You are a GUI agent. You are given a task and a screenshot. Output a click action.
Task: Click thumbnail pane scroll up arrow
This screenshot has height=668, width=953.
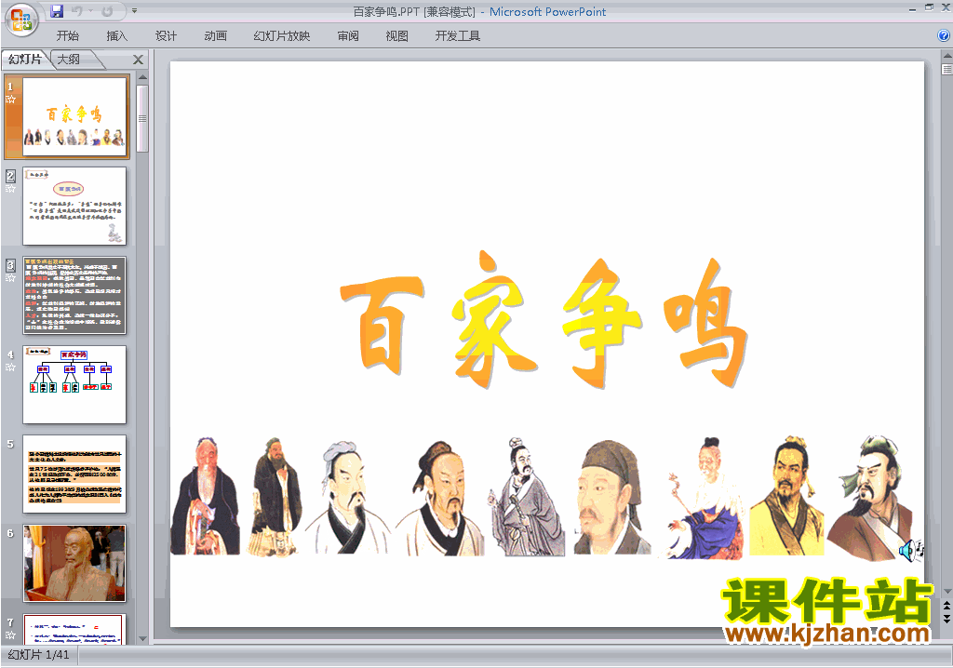[142, 77]
